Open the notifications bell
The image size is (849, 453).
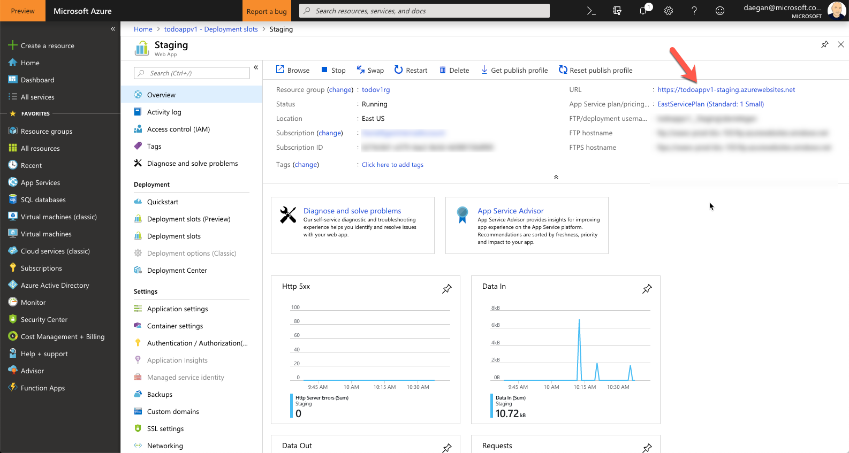click(x=643, y=11)
